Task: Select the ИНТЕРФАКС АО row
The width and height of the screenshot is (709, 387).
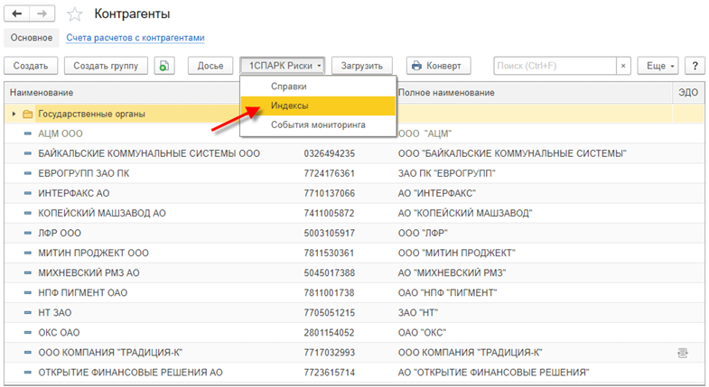Action: [x=74, y=193]
